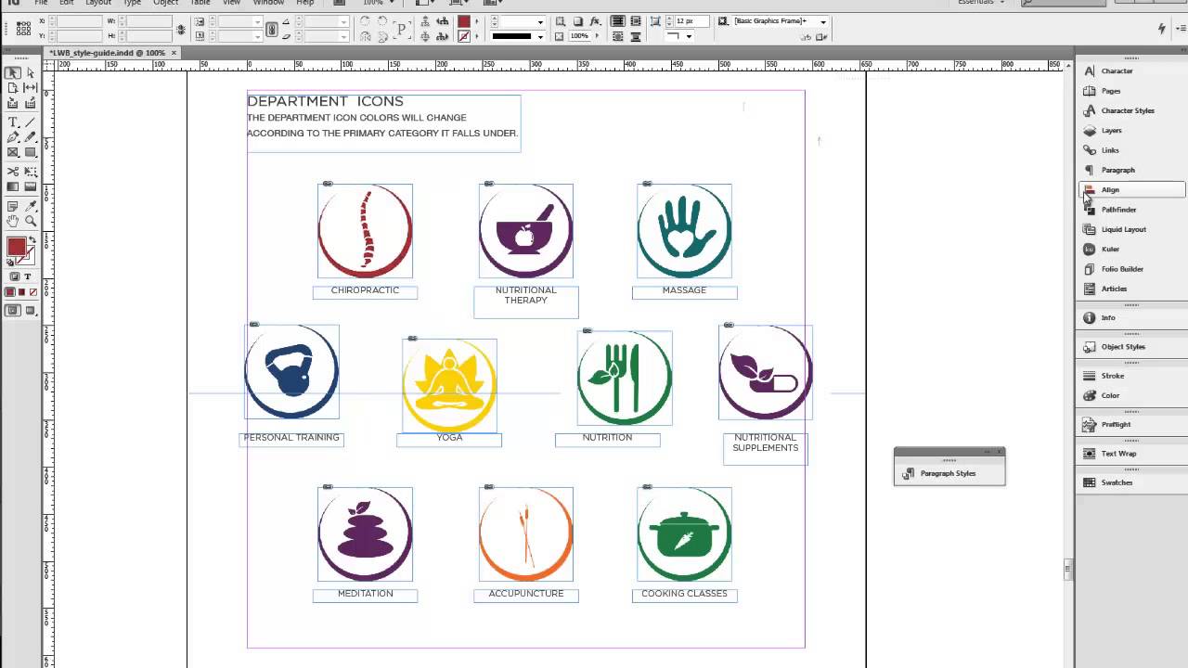Open the stroke weight dropdown
The image size is (1188, 668).
point(540,21)
